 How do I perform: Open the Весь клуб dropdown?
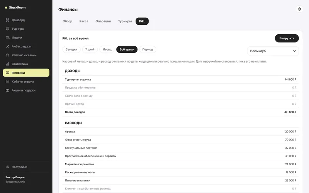273,51
